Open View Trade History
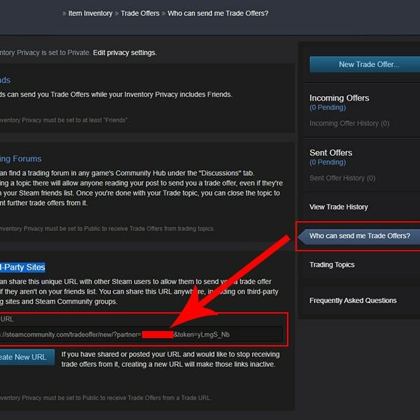Screen dimensions: 420x420 point(339,207)
